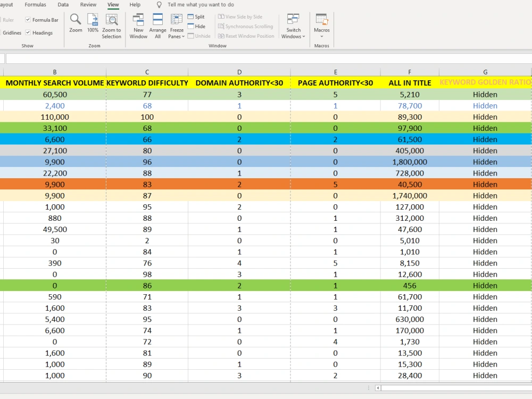Select the cell showing 405,000
The width and height of the screenshot is (532, 399).
[410, 151]
